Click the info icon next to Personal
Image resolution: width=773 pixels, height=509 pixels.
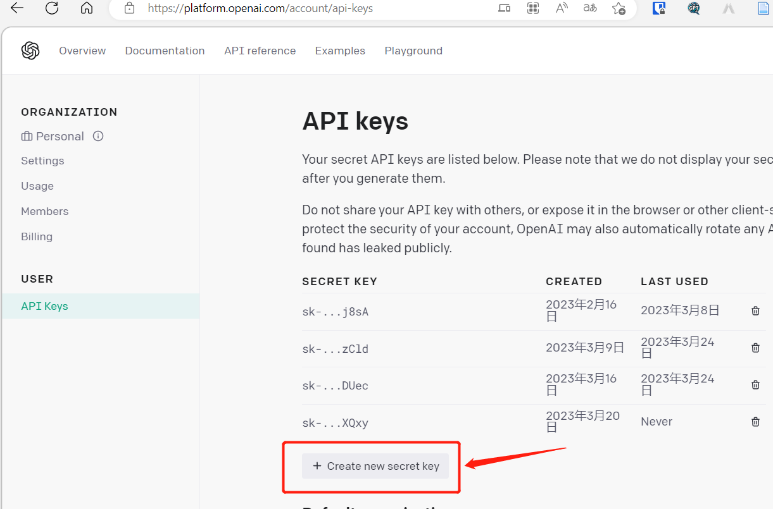coord(98,136)
